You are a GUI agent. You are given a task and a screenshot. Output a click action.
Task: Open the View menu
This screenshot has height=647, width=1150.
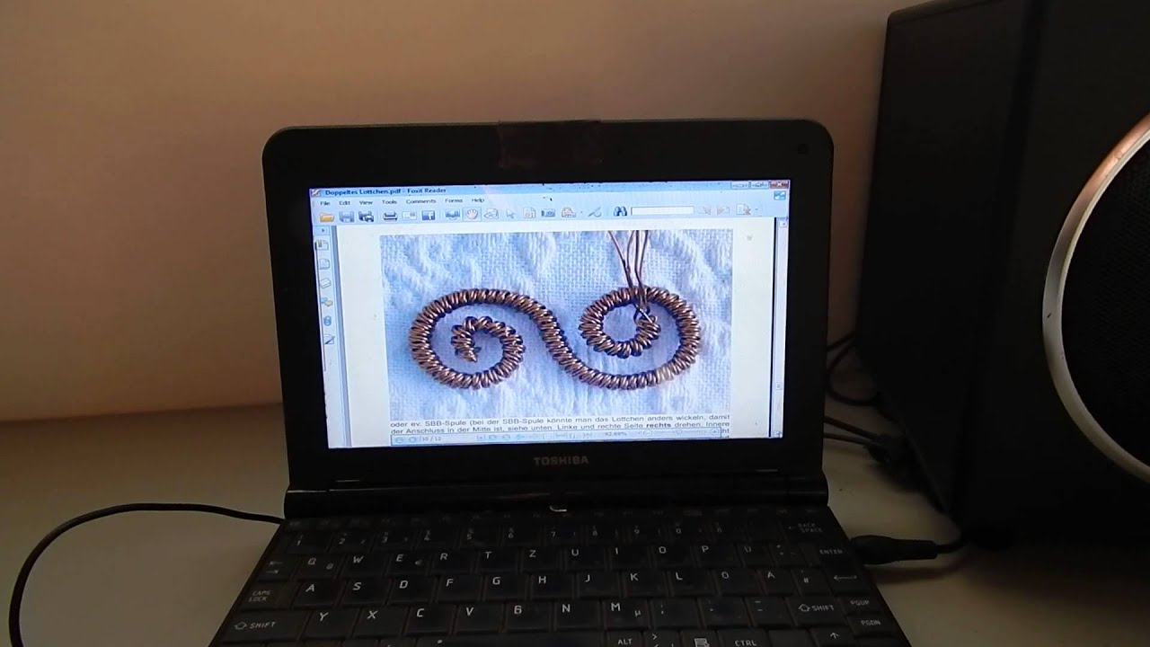point(366,202)
